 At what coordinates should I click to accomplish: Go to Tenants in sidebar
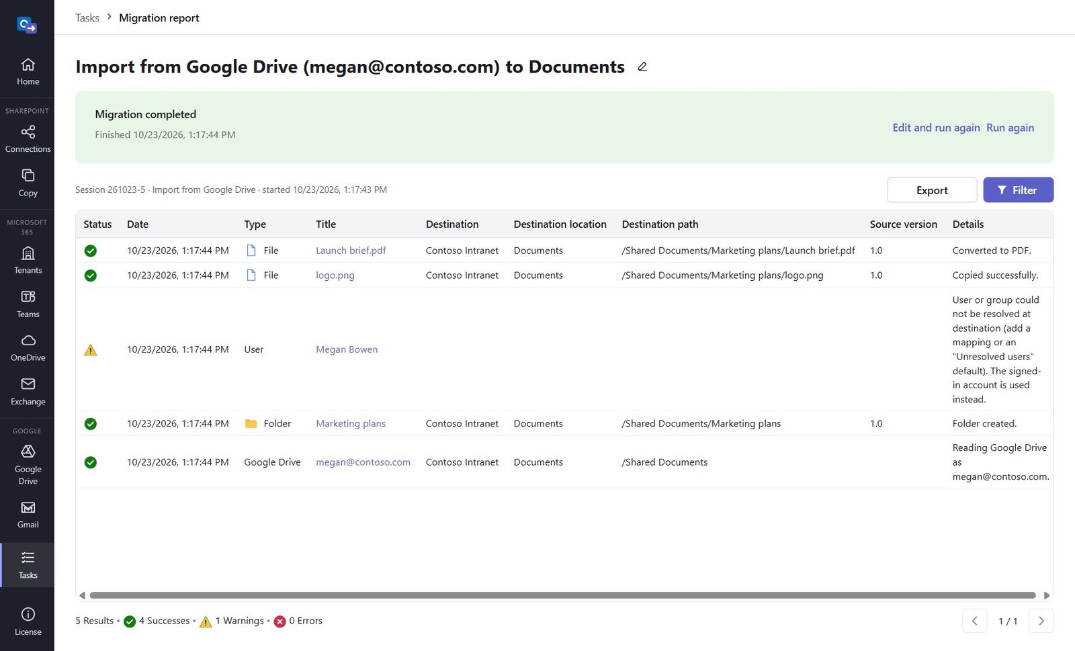(x=28, y=261)
